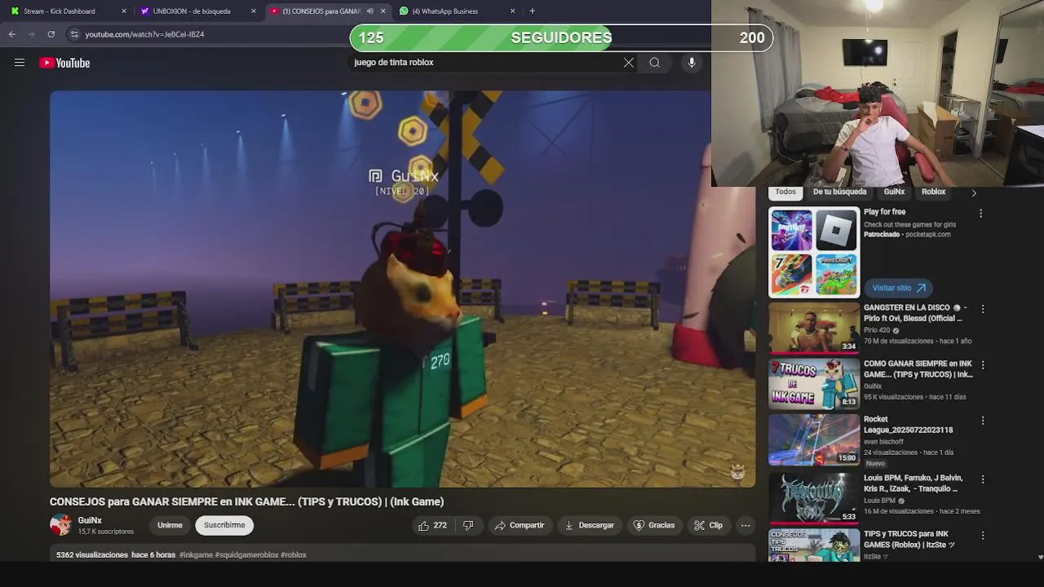
Task: Open the GANGSTER EN LA DISCO thumbnail
Action: (814, 328)
